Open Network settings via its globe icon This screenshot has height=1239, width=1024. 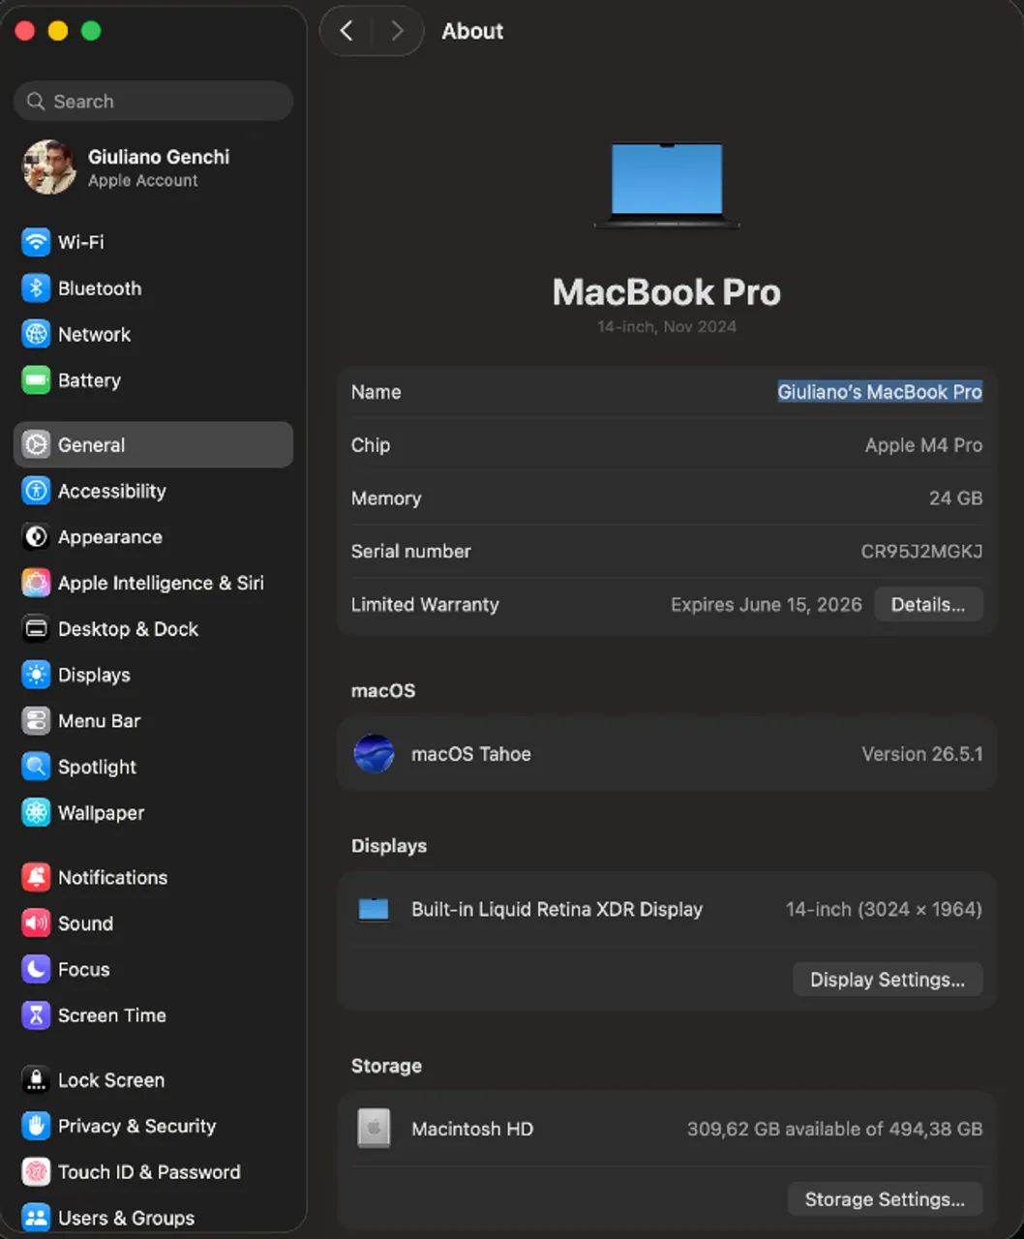click(36, 334)
